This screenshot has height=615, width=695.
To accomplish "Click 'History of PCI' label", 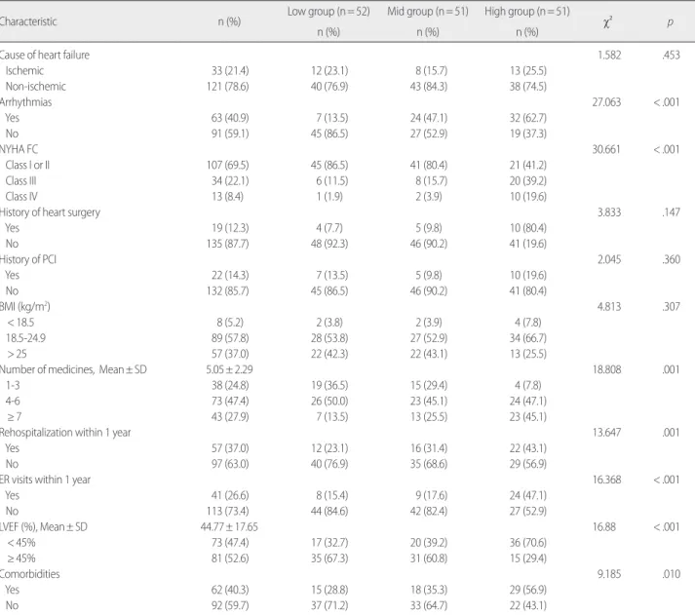I will (28, 259).
